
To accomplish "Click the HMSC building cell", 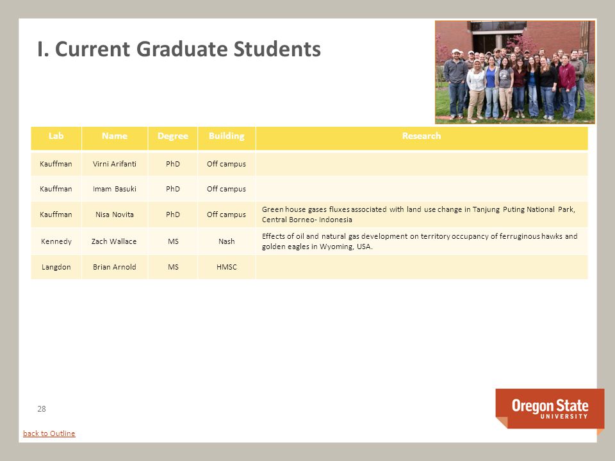I will (227, 267).
